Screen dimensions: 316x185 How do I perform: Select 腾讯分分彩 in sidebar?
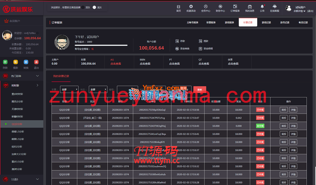pyautogui.click(x=17, y=101)
